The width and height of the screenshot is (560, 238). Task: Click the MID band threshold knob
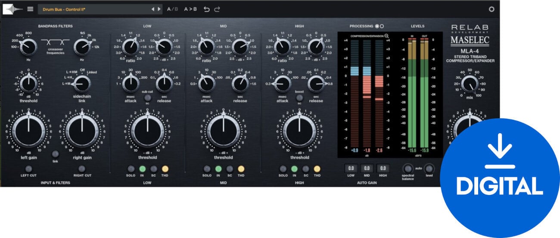coord(224,130)
